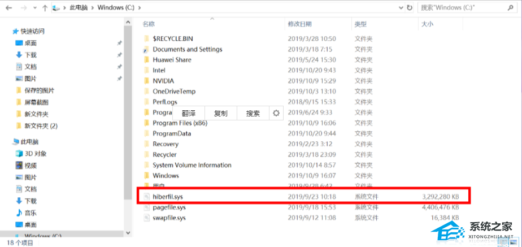This screenshot has height=247, width=522.
Task: Select 此电脑 in navigation pane
Action: click(x=29, y=142)
